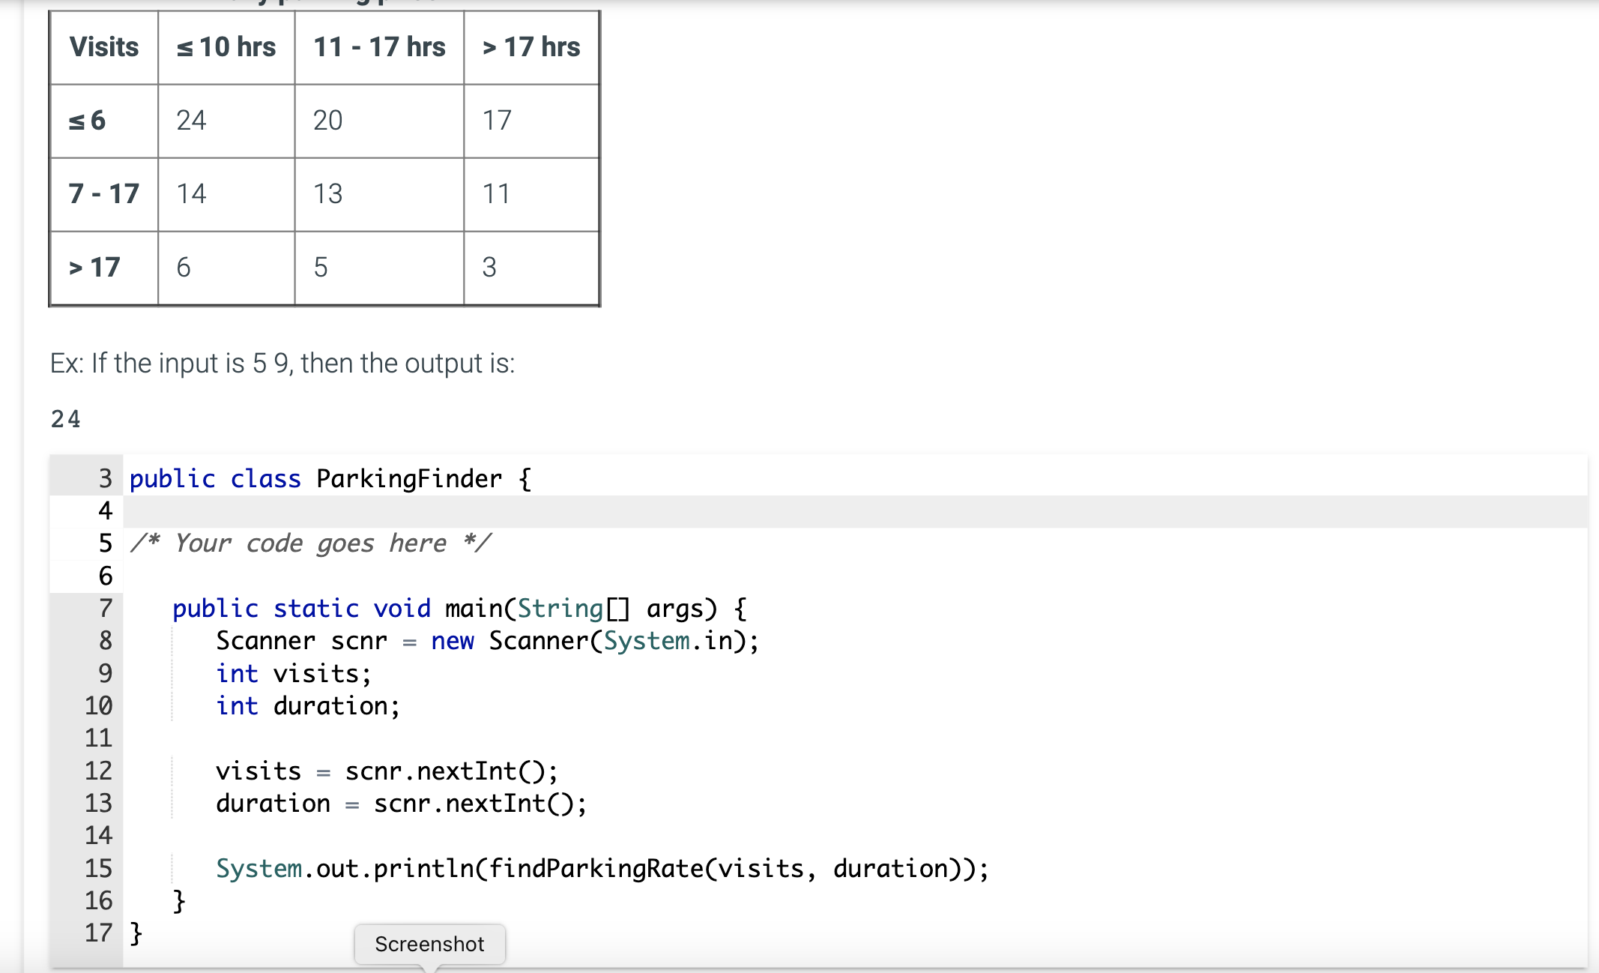
Task: Click the Screenshot tooltip button
Action: coord(430,944)
